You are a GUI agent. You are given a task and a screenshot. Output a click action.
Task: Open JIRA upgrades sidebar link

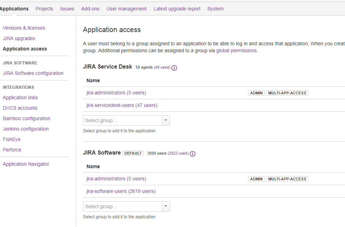pyautogui.click(x=19, y=38)
